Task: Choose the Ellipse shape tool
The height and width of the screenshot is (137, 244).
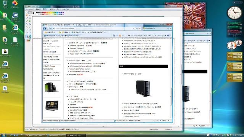Action: coord(27,32)
